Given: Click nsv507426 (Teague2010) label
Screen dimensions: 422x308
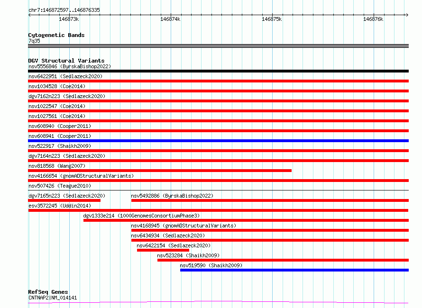Looking at the screenshot, I should coord(60,186).
